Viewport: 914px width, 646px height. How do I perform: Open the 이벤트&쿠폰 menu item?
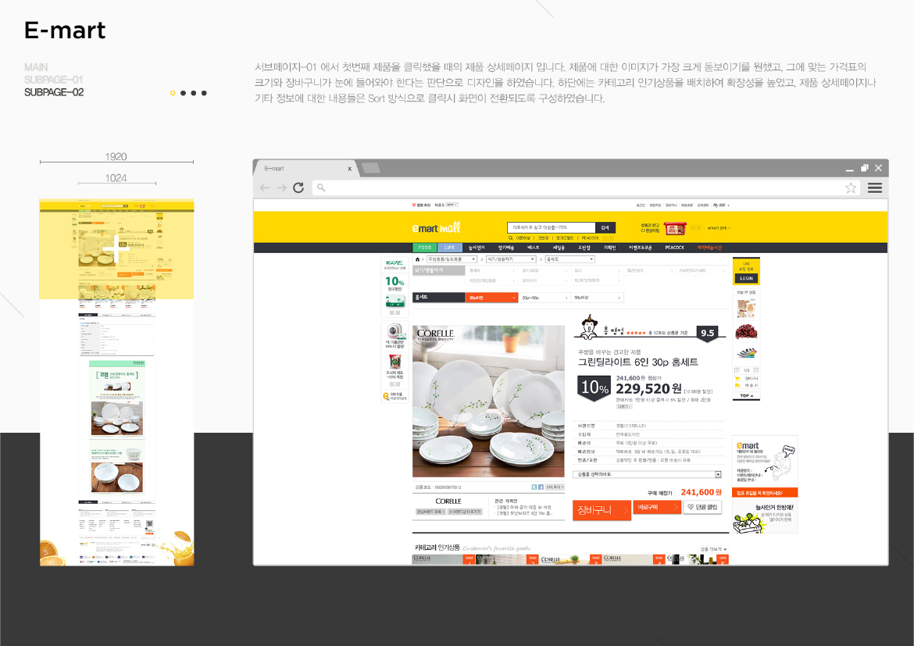click(x=641, y=248)
